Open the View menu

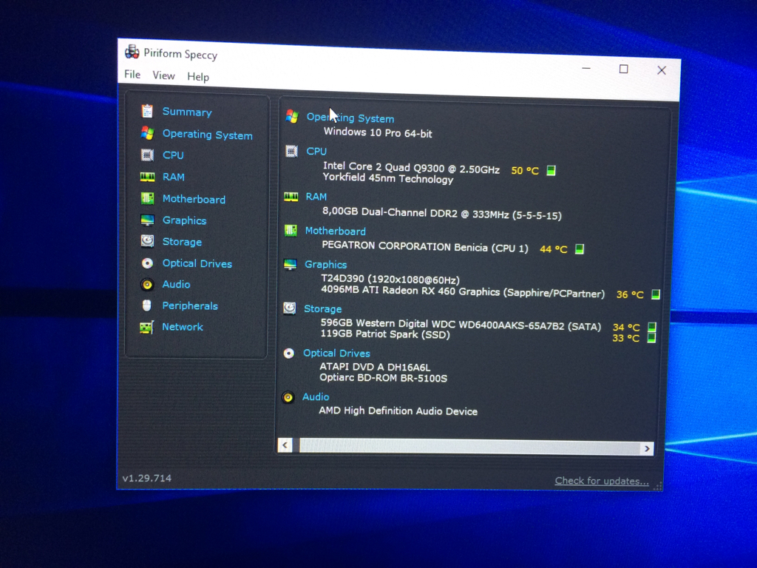[163, 75]
